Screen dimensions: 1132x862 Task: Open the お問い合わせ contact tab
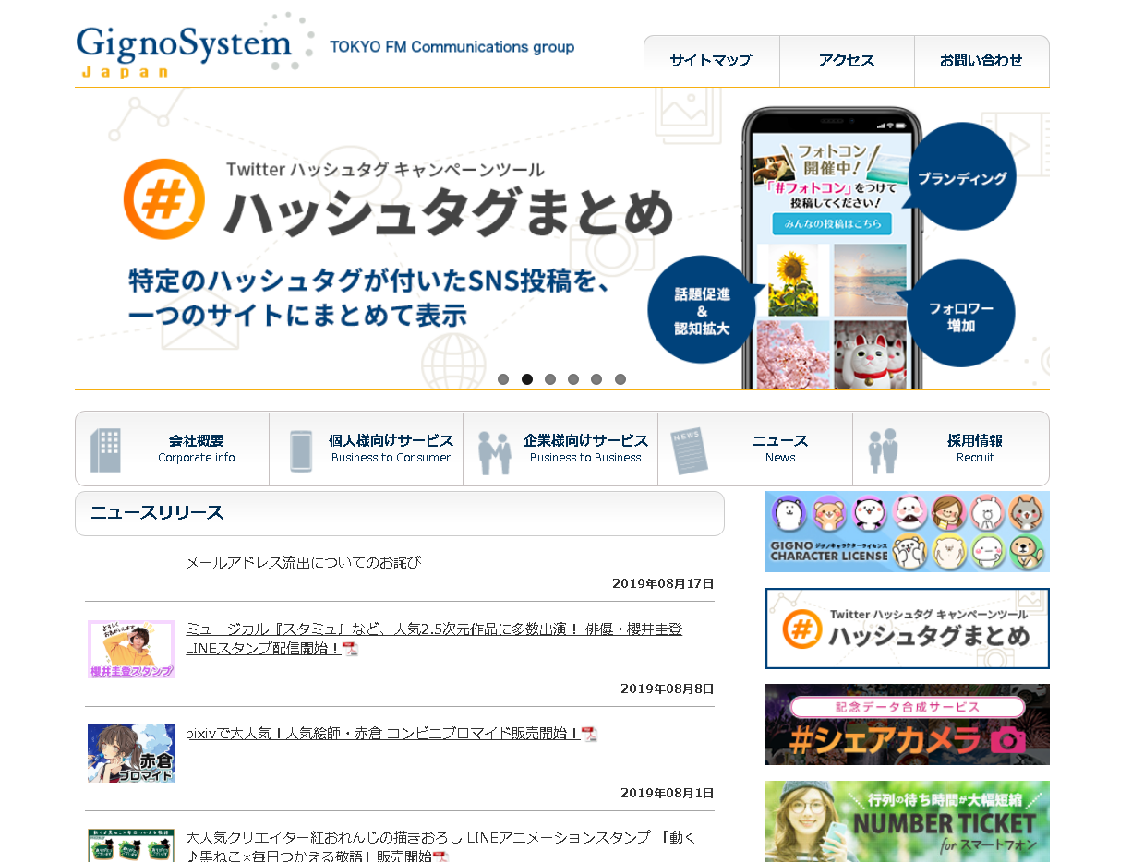click(x=981, y=61)
